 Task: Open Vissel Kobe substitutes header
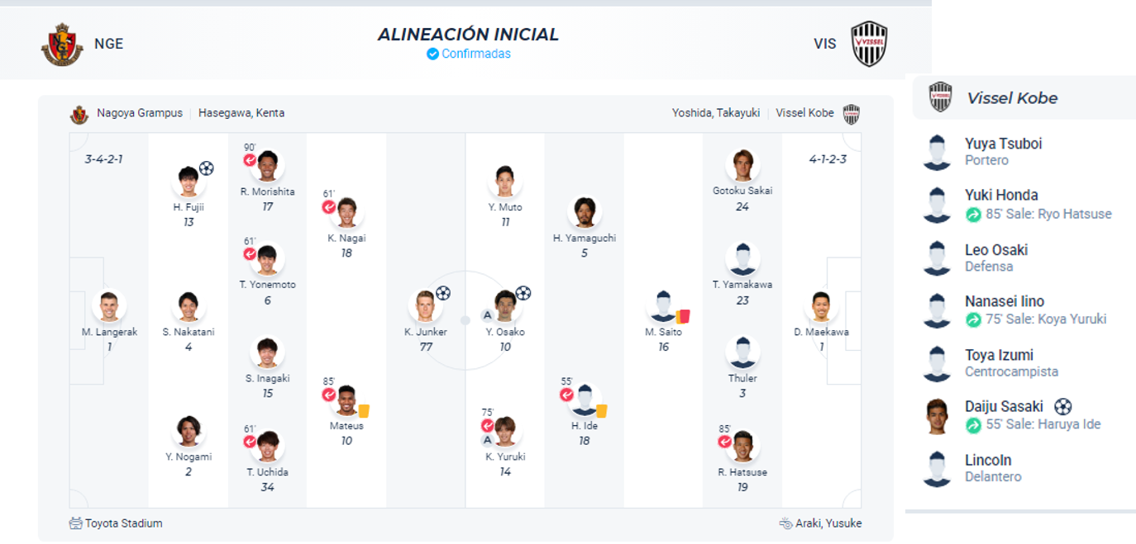tap(1012, 98)
